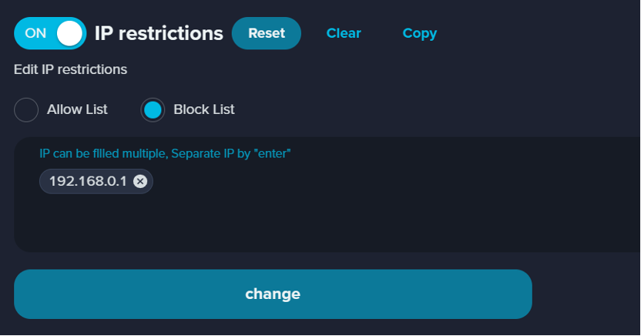
Task: Submit with the change button
Action: coord(273,294)
